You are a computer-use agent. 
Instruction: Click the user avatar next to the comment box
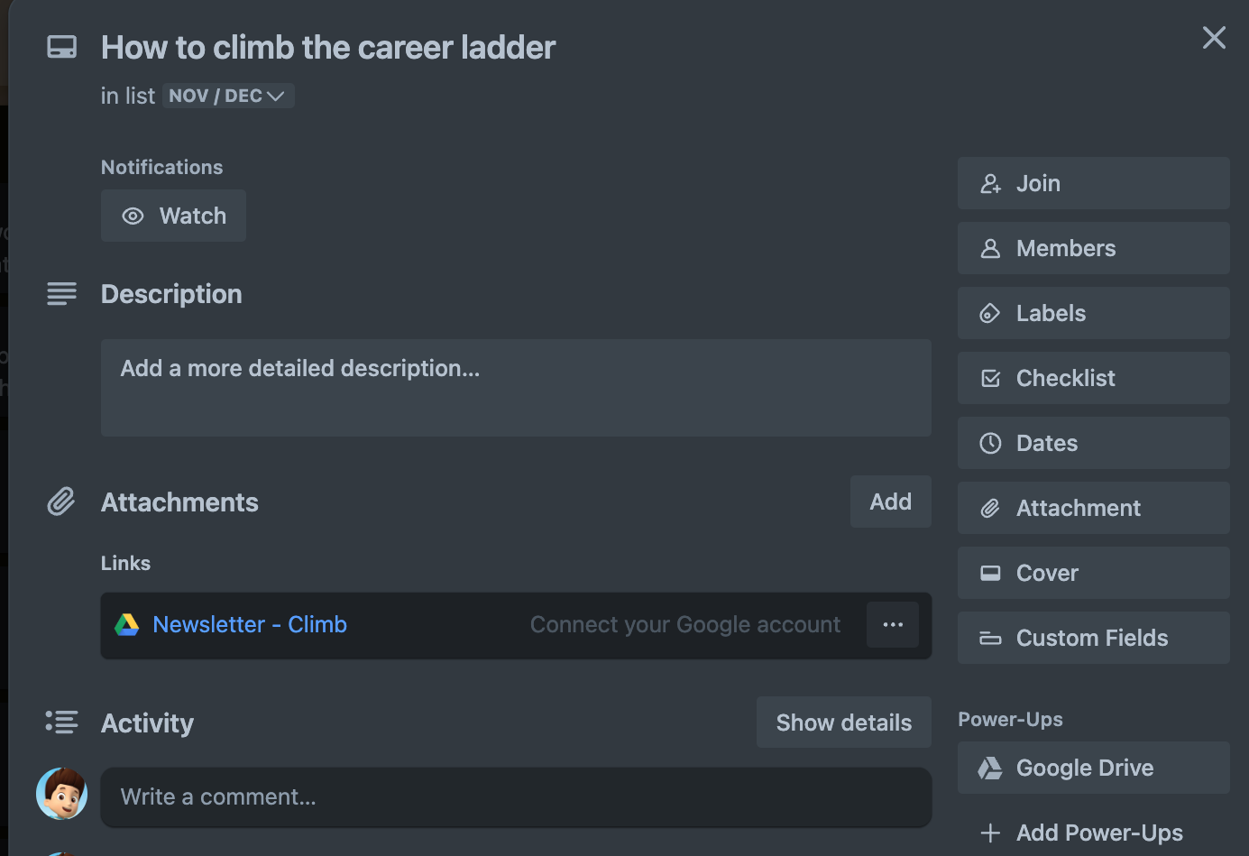[x=61, y=794]
